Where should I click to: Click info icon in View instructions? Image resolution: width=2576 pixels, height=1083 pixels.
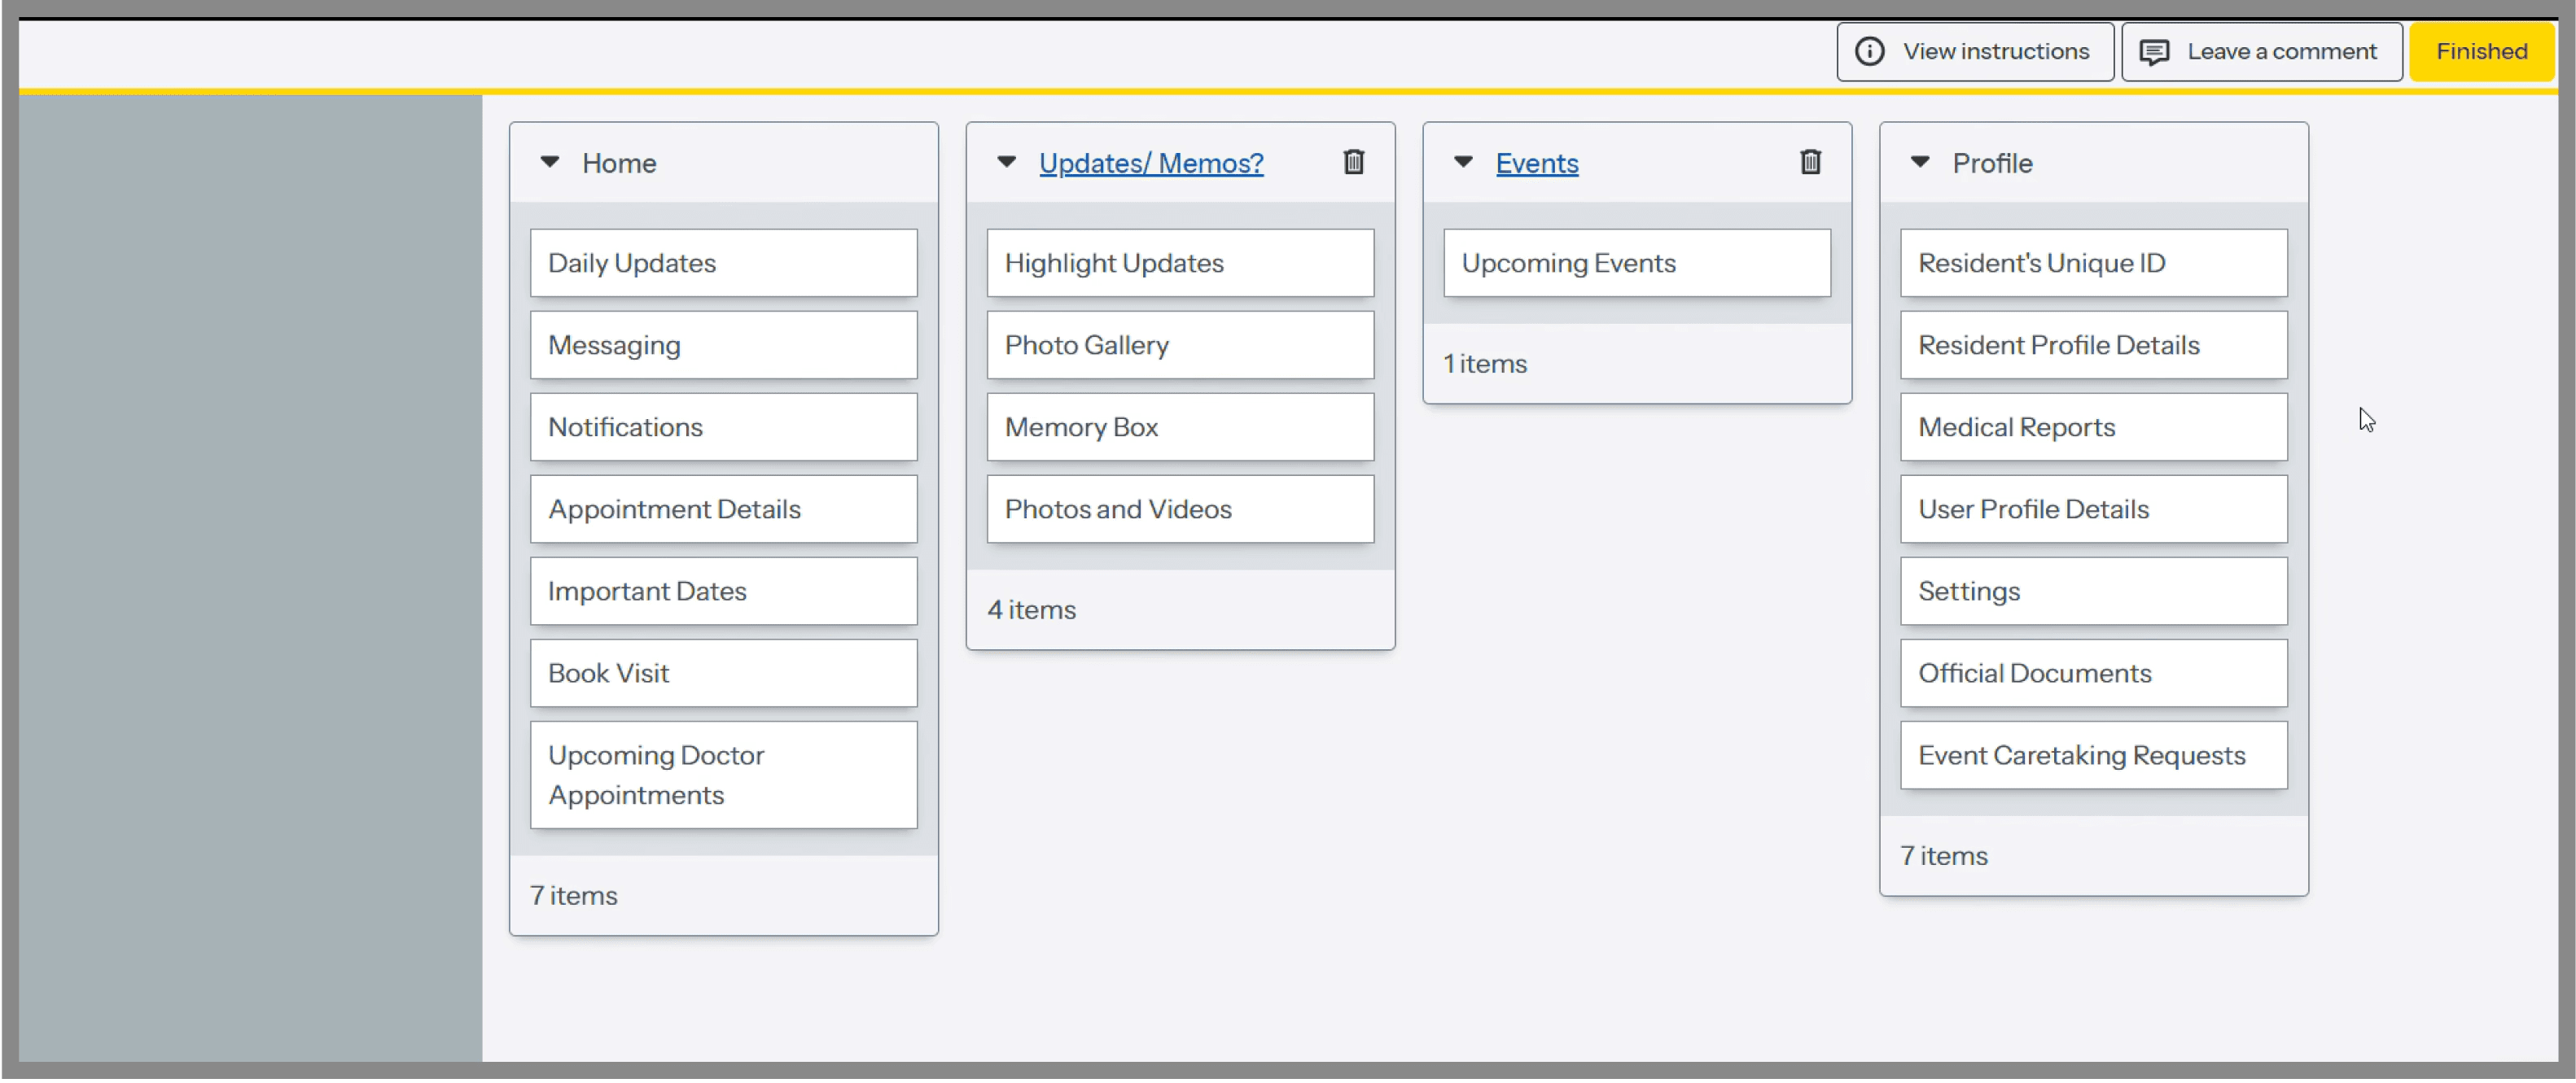pos(1869,52)
